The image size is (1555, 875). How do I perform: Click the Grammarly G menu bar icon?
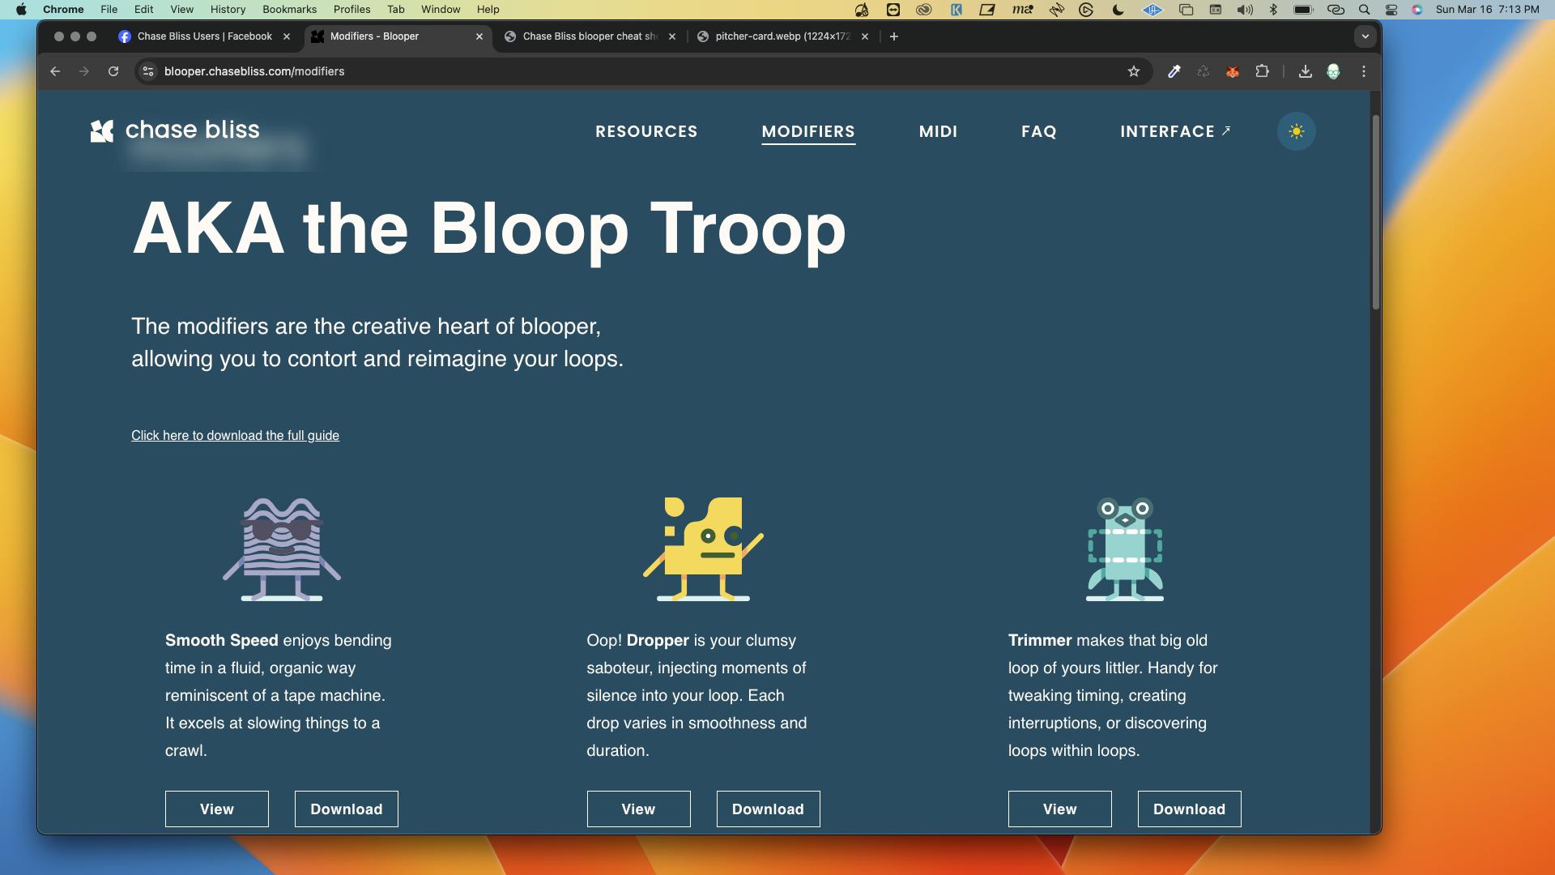click(1086, 10)
